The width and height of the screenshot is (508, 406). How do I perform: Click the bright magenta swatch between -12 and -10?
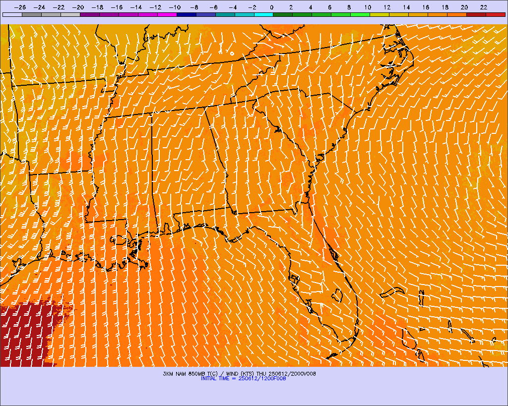(167, 14)
